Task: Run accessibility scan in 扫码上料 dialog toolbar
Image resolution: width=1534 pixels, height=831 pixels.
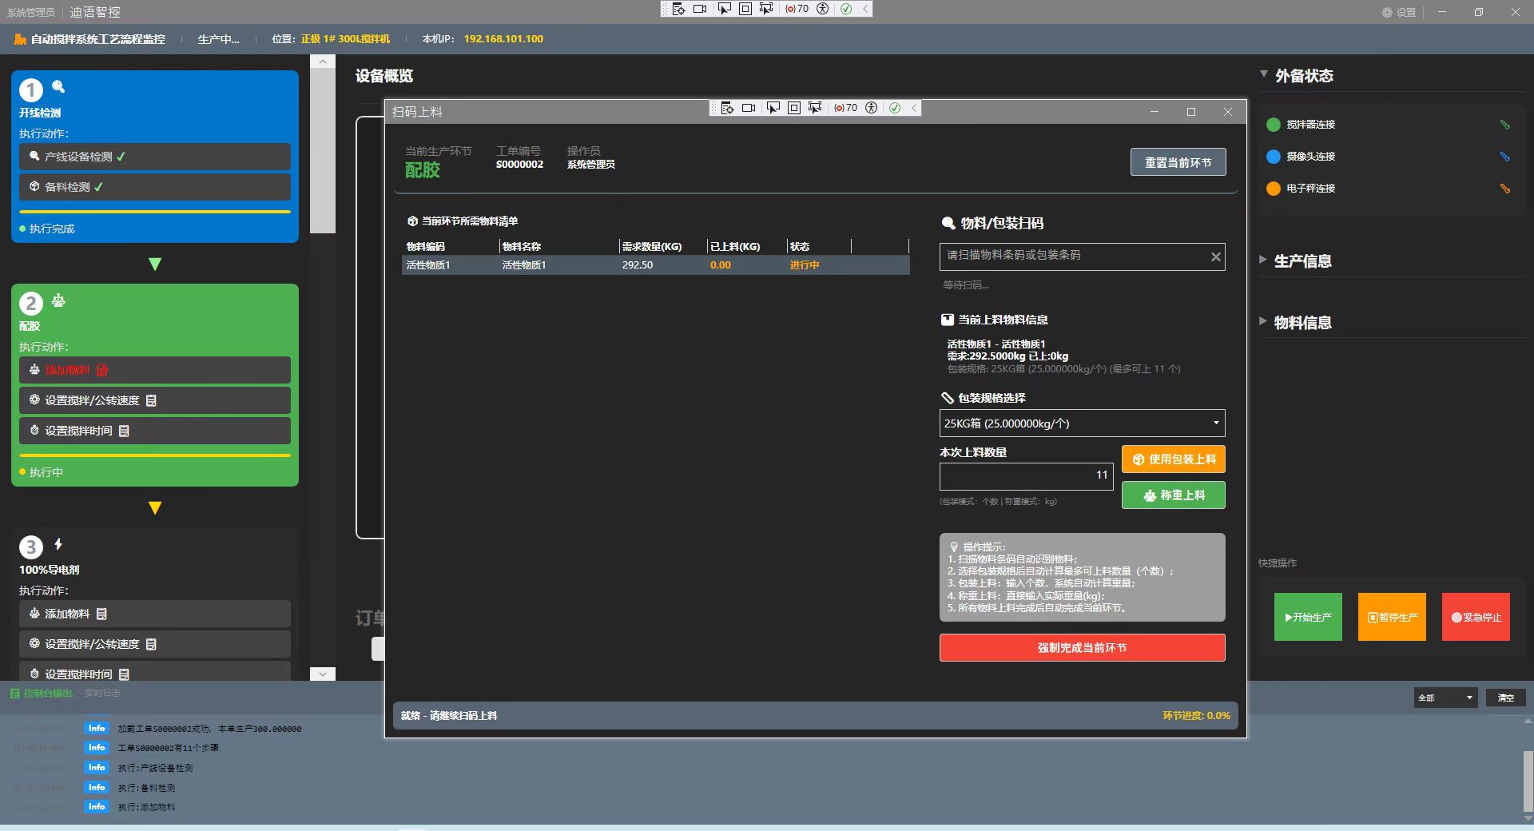Action: [871, 108]
